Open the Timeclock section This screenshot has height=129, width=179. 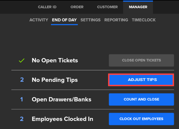(x=144, y=20)
